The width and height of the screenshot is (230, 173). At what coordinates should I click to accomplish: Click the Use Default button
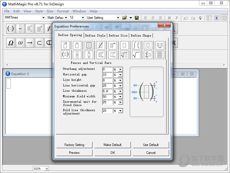(151, 145)
